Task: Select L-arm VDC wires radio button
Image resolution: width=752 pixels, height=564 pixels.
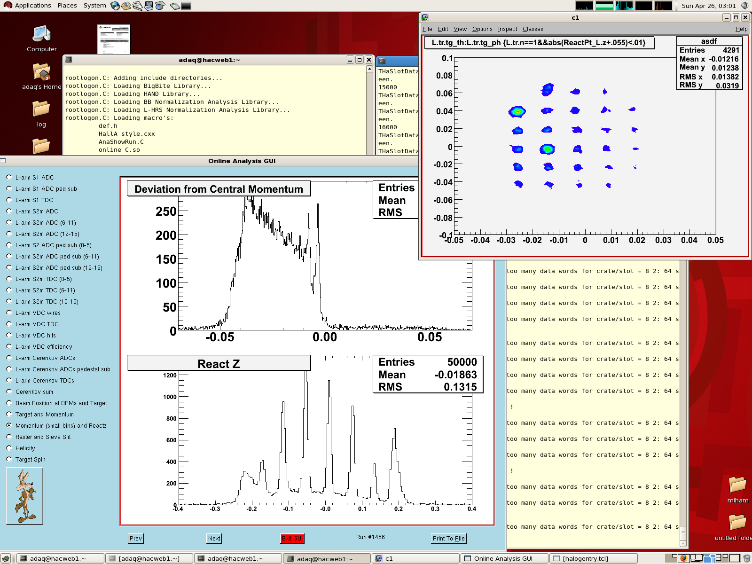Action: coord(9,313)
